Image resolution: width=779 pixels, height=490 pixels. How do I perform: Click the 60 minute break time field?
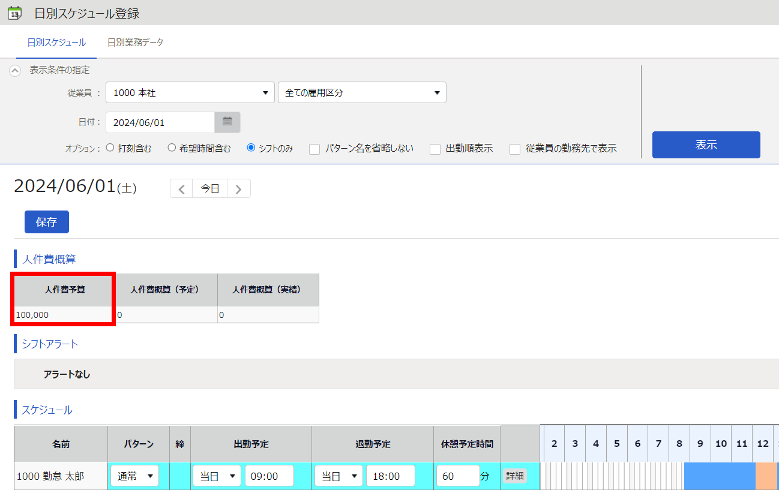coord(458,476)
